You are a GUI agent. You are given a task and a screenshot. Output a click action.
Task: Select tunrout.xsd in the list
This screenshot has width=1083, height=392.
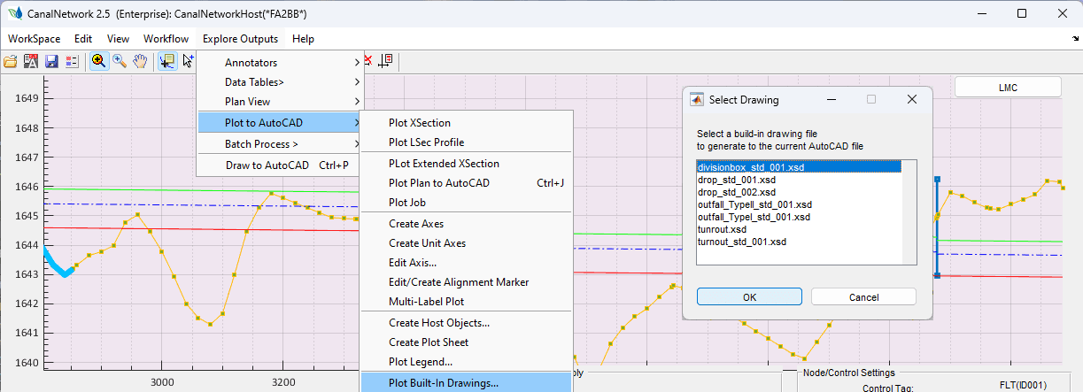(x=799, y=228)
